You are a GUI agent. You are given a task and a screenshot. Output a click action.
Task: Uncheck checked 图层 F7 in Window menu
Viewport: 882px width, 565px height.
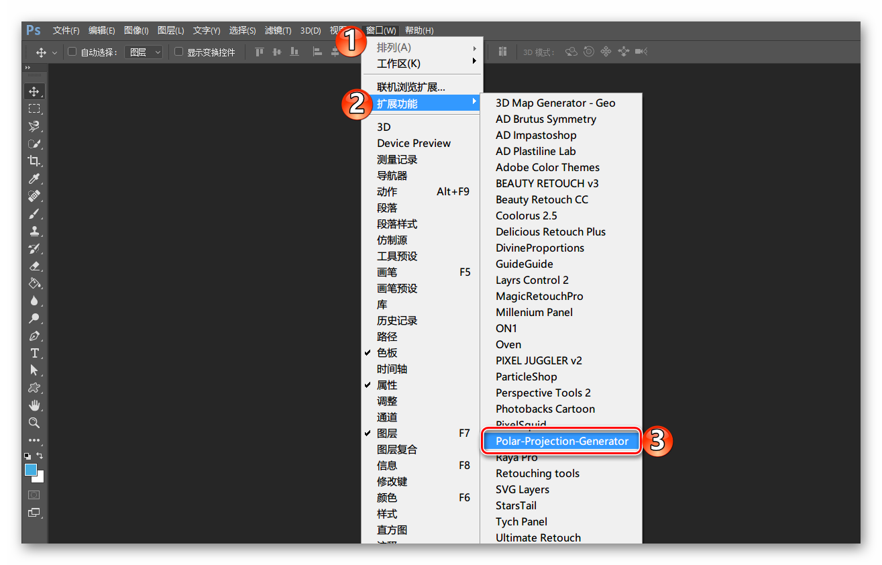tap(421, 433)
